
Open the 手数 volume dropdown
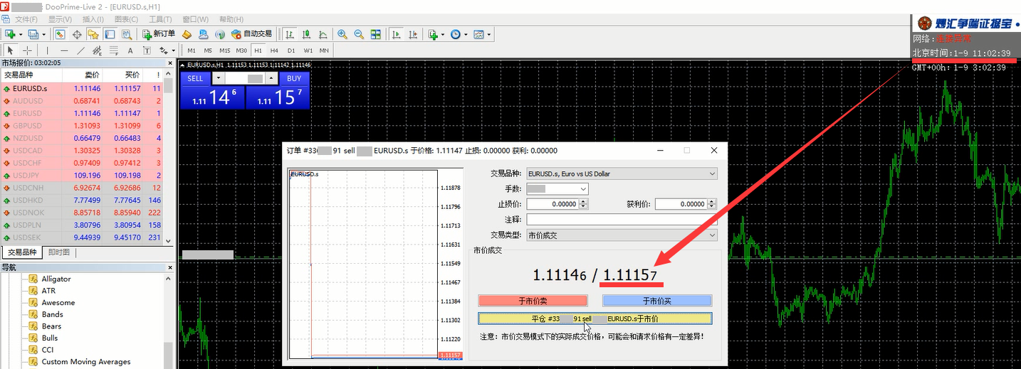point(583,189)
